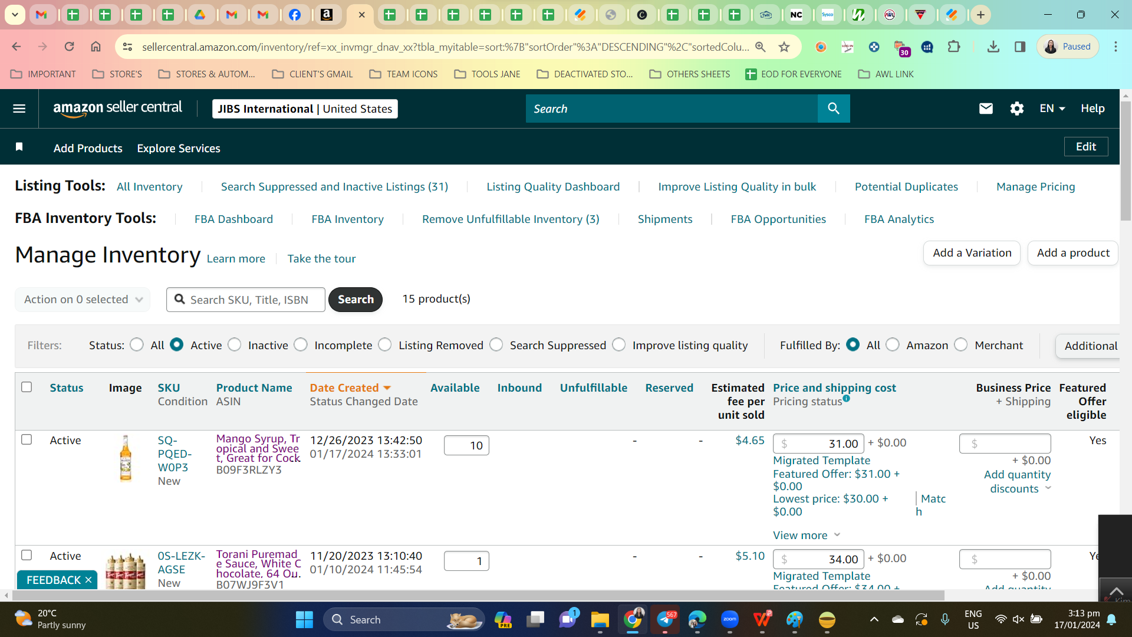The width and height of the screenshot is (1132, 637).
Task: Click the Mango Syrup available quantity field
Action: pyautogui.click(x=466, y=445)
